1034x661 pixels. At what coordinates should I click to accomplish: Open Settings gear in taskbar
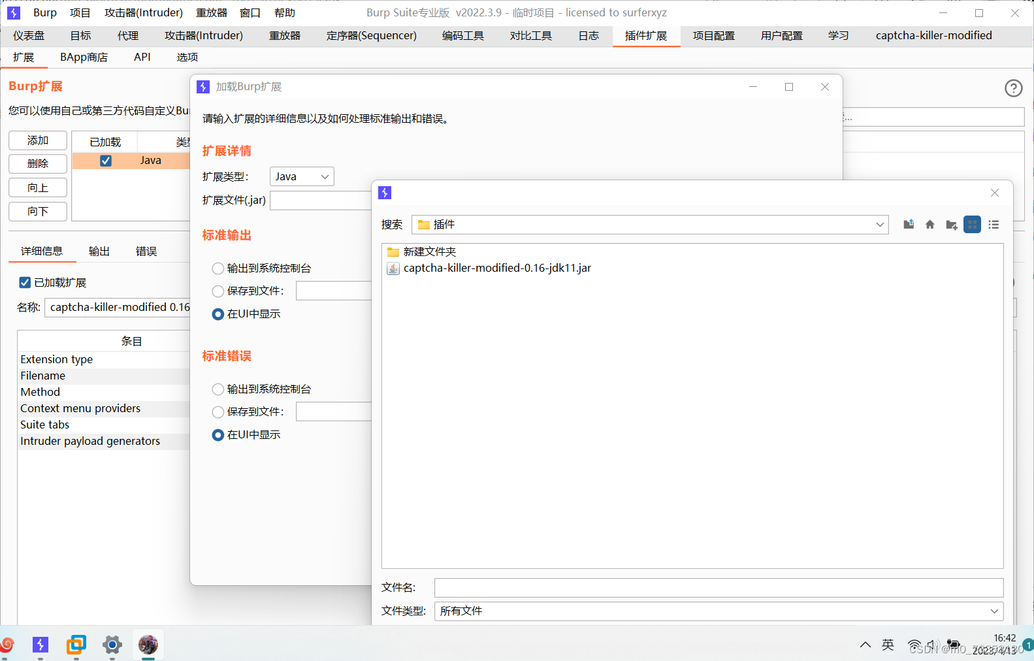coord(112,645)
